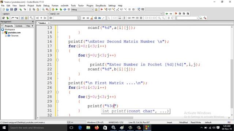Select Workspace in the project tree
The width and height of the screenshot is (234, 131).
click(10, 29)
